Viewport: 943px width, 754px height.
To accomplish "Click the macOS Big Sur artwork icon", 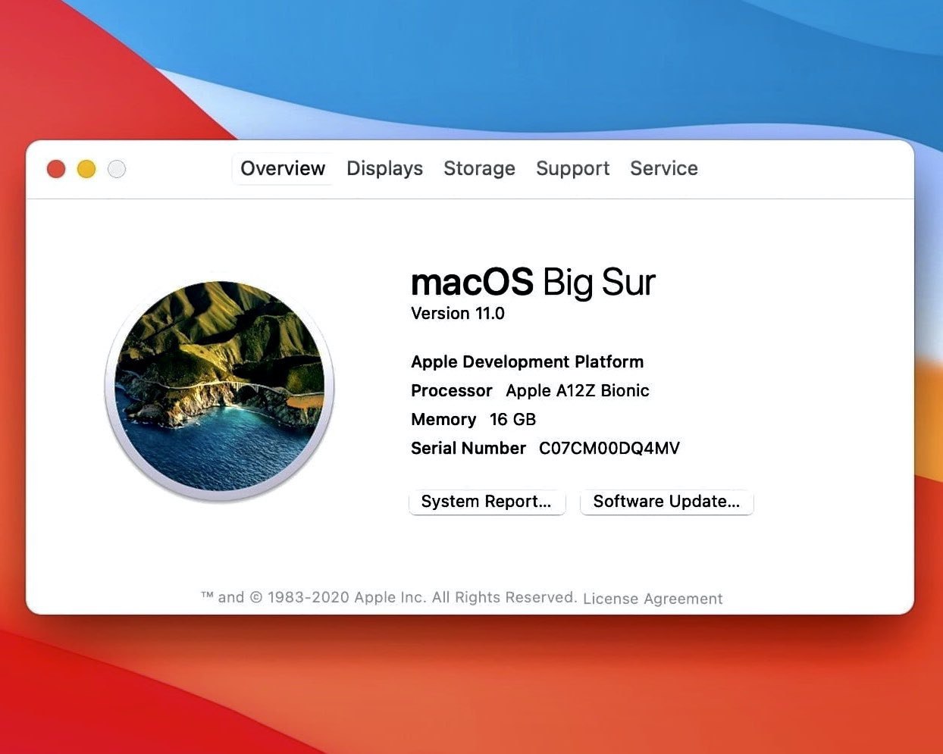I will (220, 388).
